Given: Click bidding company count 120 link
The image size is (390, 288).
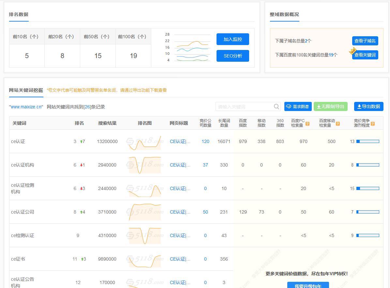Looking at the screenshot, I should coord(205,141).
